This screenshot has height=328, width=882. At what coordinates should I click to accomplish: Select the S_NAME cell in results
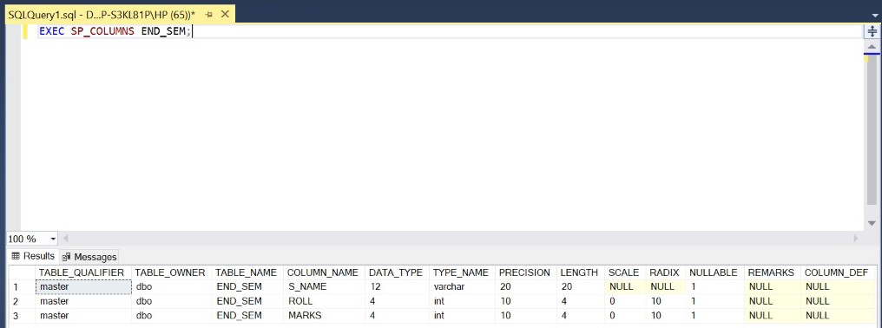[x=325, y=286]
